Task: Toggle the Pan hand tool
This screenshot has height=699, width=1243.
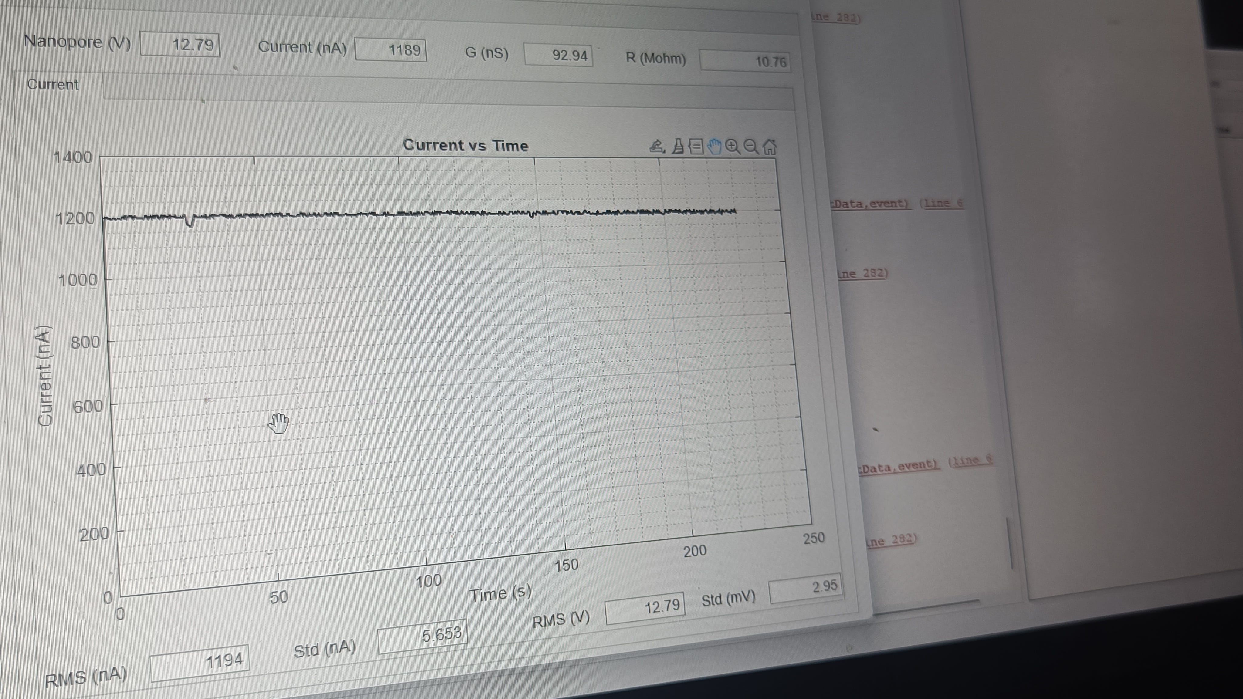Action: [714, 146]
